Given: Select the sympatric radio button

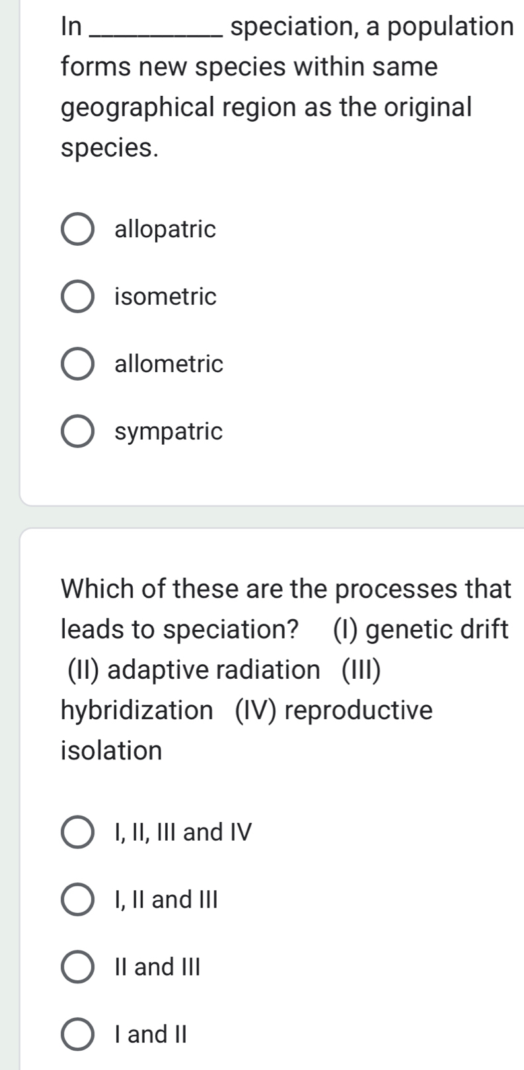Looking at the screenshot, I should coord(77,432).
